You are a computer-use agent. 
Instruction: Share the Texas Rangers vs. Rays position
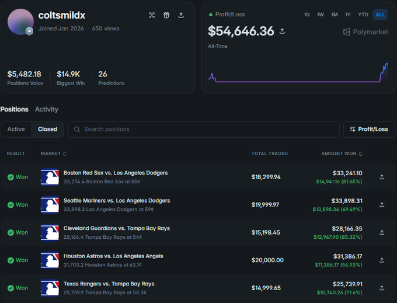tap(382, 288)
